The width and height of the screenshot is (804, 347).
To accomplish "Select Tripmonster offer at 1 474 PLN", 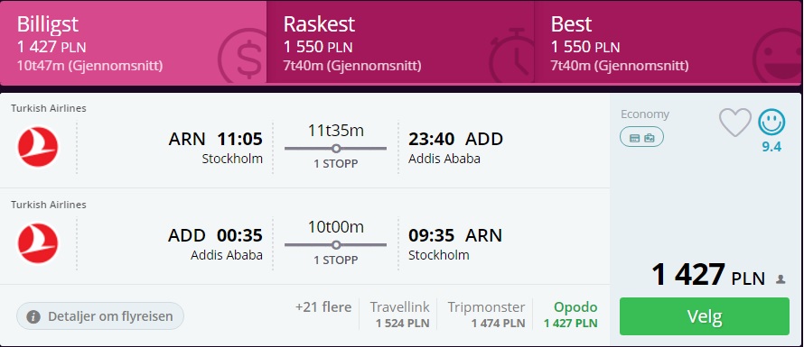I will point(486,315).
